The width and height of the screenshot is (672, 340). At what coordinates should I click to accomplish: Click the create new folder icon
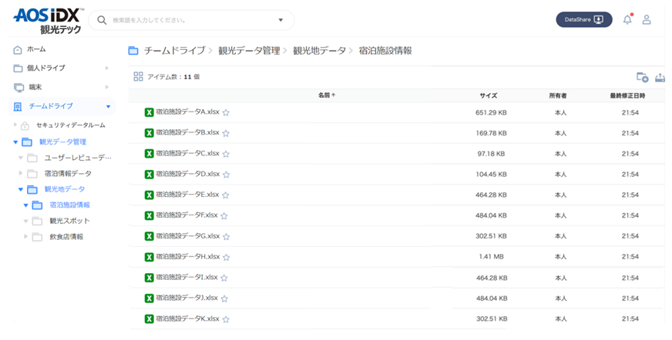642,77
